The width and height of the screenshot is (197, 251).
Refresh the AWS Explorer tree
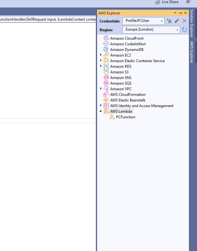pos(185,30)
